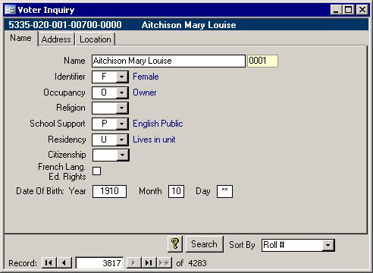Toggle French Lang. Ed. Rights checkbox
Image resolution: width=373 pixels, height=273 pixels.
pos(97,171)
